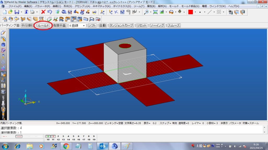Open the モールド部品(G) menu
The height and width of the screenshot is (150, 268).
[190, 6]
